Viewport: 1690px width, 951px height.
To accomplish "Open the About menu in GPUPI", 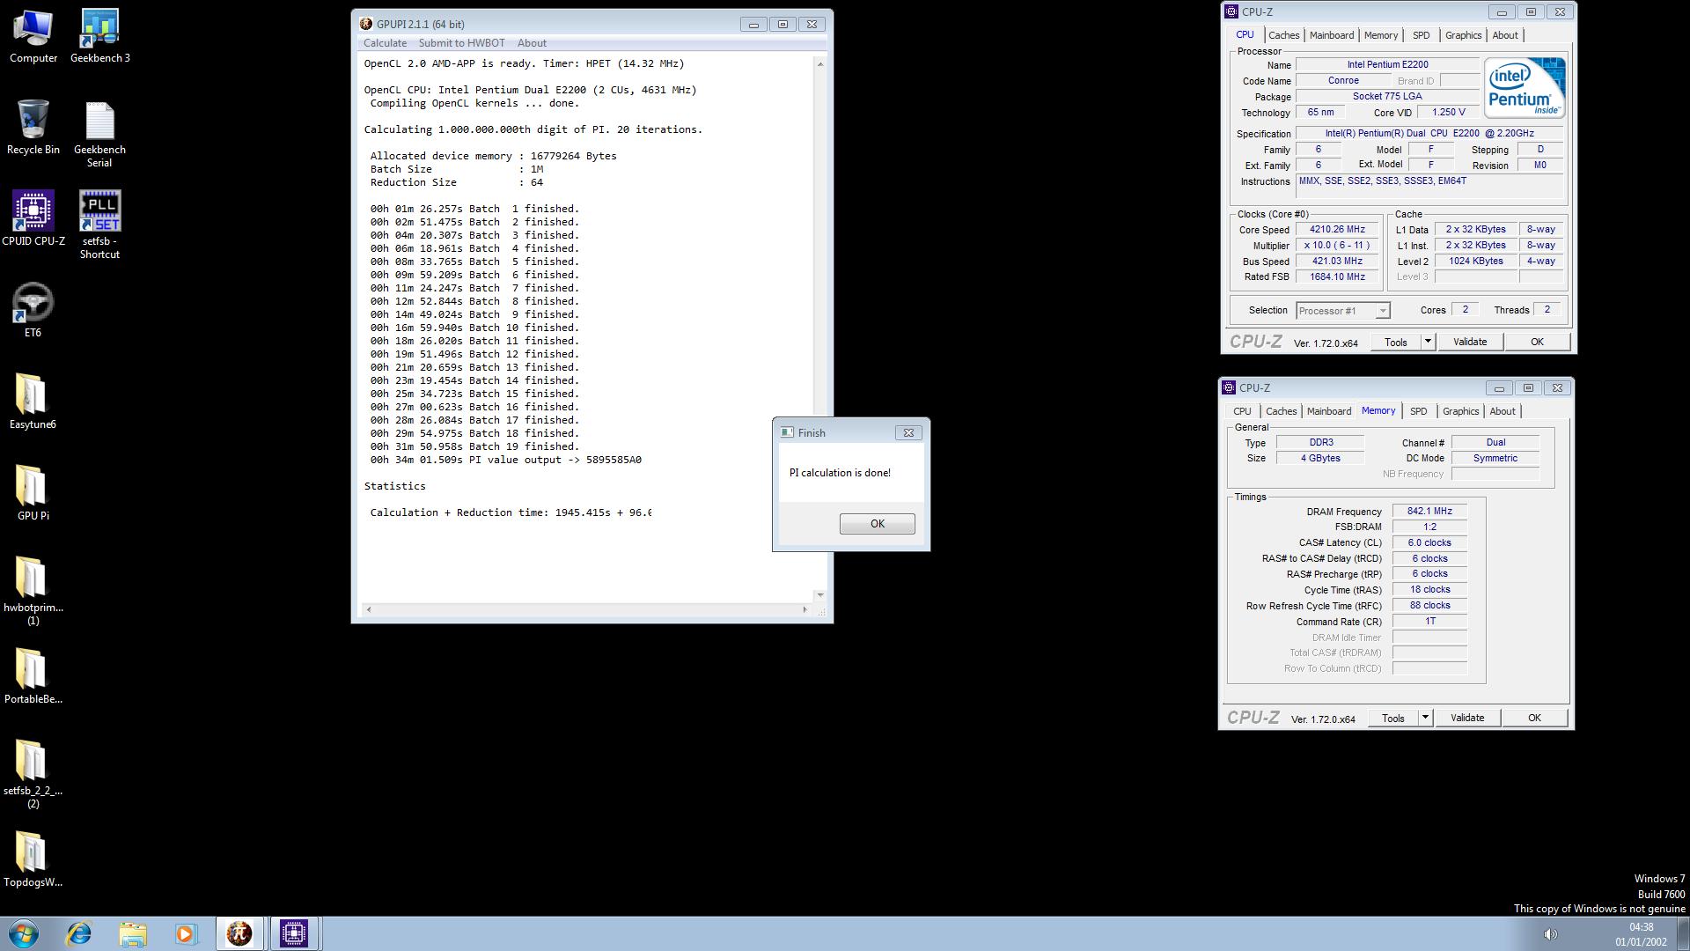I will 532,43.
